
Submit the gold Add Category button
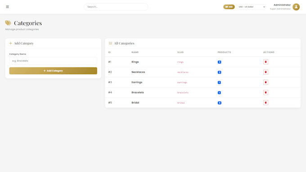(53, 71)
